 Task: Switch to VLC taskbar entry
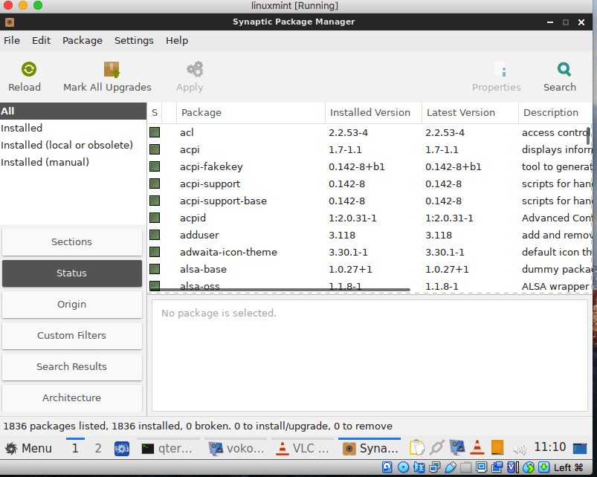(303, 449)
